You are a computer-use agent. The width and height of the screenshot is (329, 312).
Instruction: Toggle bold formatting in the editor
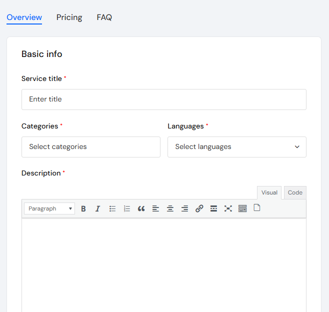pyautogui.click(x=83, y=208)
